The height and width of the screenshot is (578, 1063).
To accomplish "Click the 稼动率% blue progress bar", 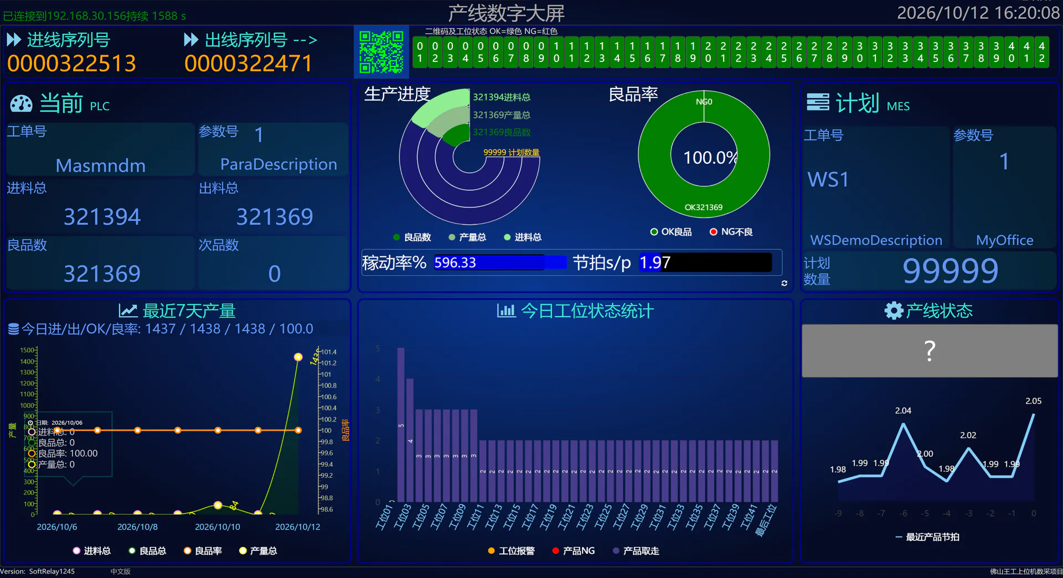I will pos(499,262).
